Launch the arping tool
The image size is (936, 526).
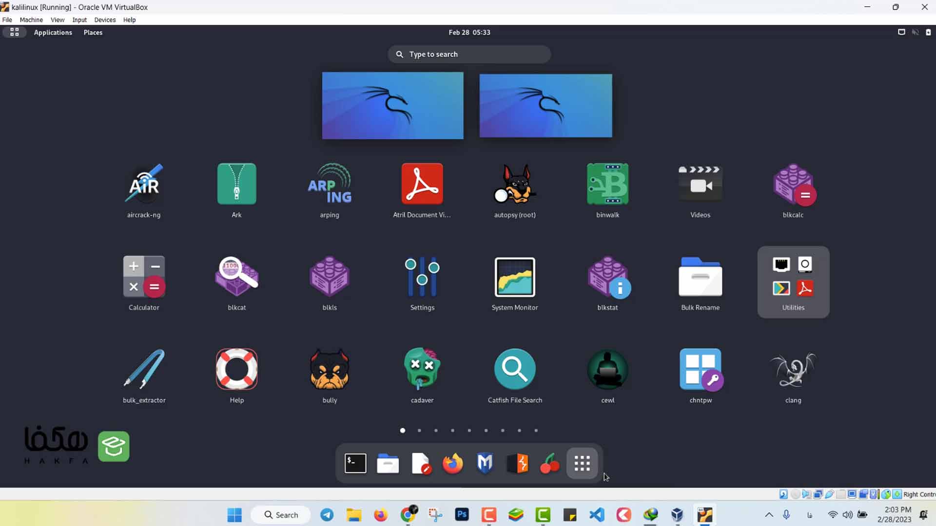click(x=330, y=191)
